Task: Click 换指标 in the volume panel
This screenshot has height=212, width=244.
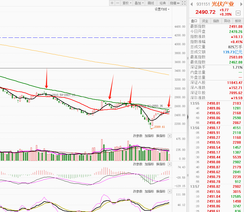Action: tap(161, 136)
